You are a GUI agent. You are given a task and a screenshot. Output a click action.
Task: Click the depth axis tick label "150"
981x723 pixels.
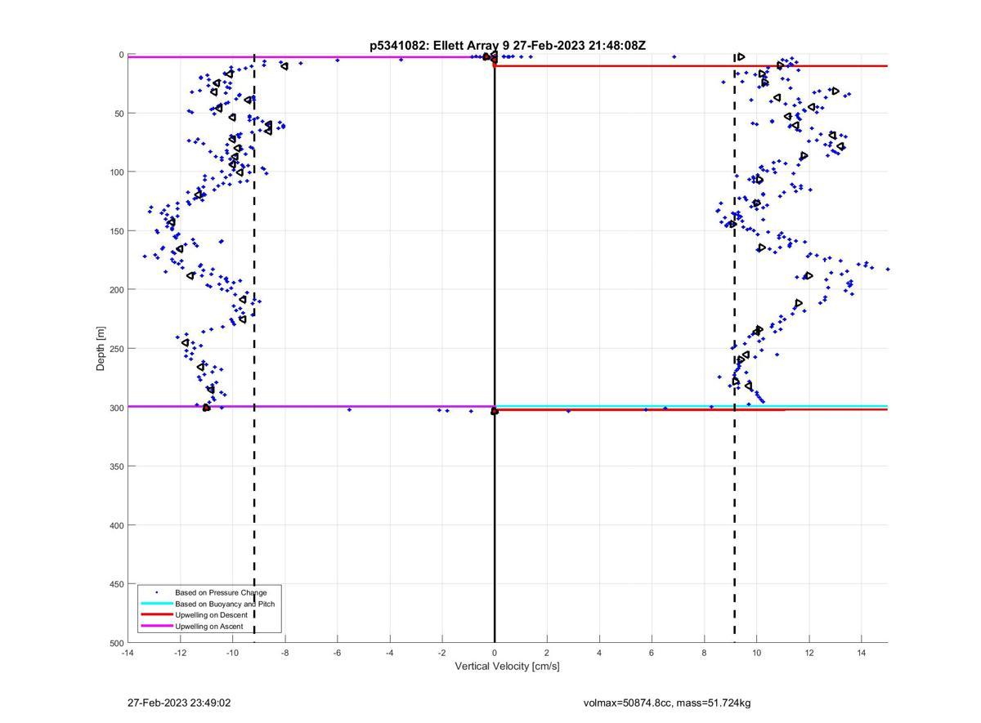point(117,231)
